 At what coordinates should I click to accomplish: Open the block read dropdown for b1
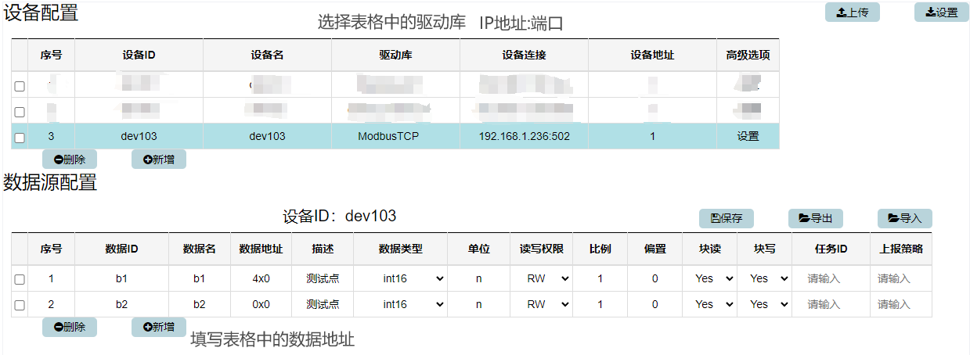point(714,278)
